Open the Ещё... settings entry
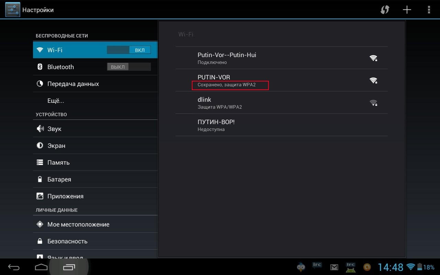 pyautogui.click(x=95, y=101)
